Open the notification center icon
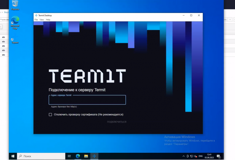The width and height of the screenshot is (235, 160). 218,156
